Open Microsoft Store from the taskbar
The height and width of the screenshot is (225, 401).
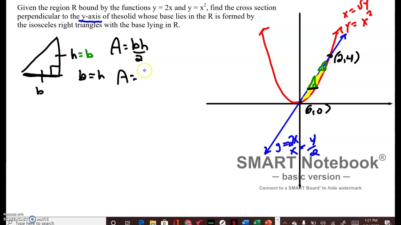(164, 222)
